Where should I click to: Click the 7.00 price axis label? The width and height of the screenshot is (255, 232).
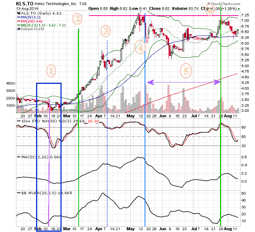coord(245,21)
